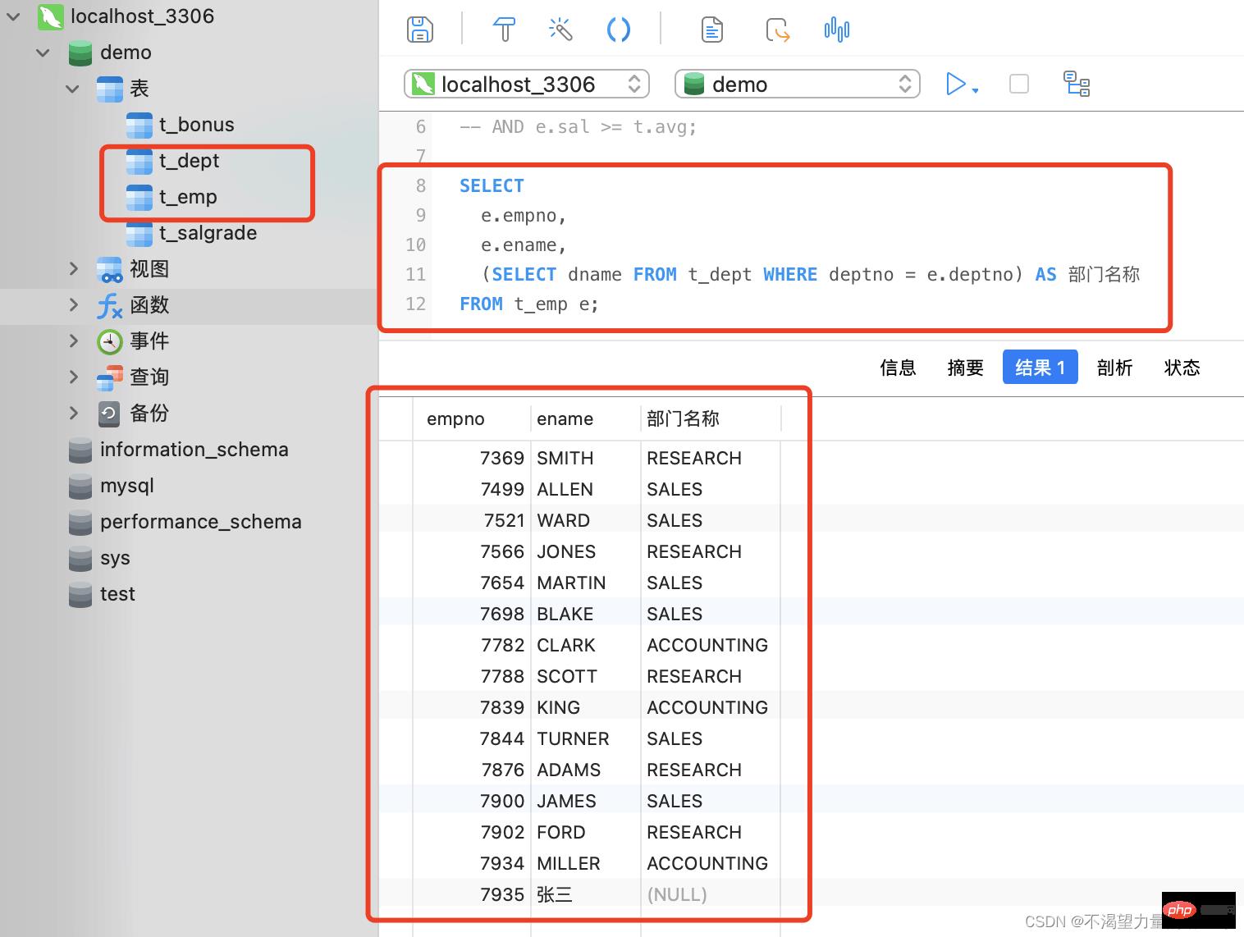Click the Save query icon
Viewport: 1244px width, 937px height.
pos(420,30)
